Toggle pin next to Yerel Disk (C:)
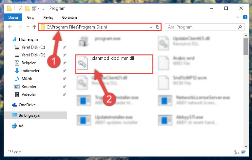The image size is (252, 160). tap(65, 47)
